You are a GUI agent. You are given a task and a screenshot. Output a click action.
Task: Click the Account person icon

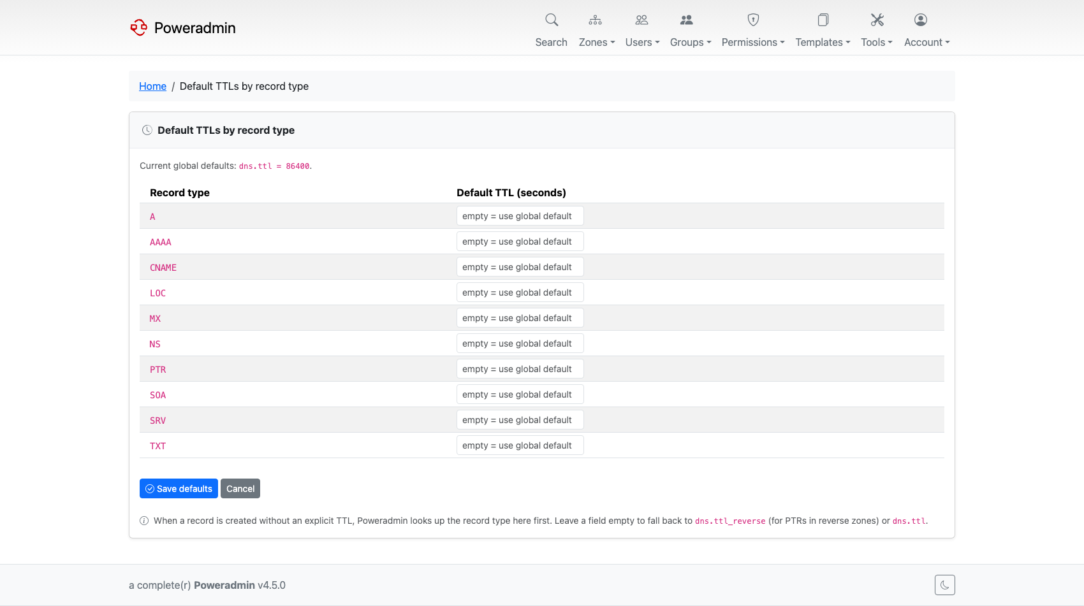(x=920, y=20)
